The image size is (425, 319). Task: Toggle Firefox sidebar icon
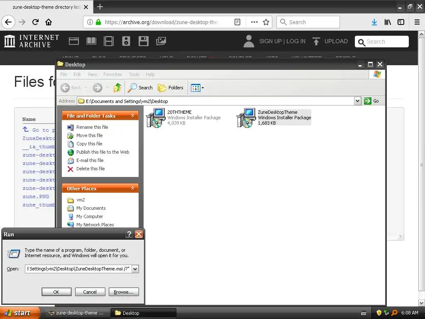pos(401,22)
